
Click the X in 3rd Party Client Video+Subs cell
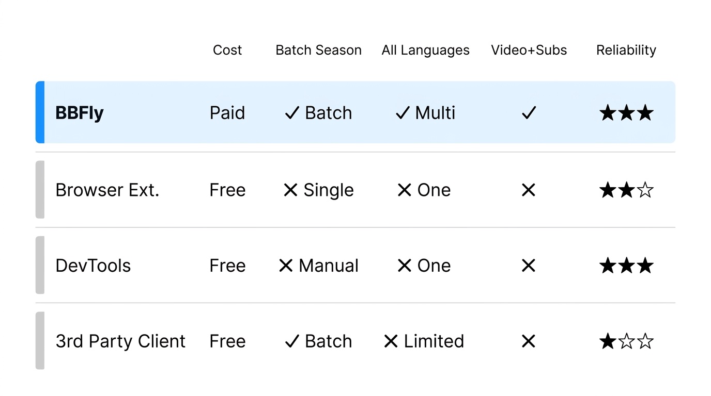pyautogui.click(x=529, y=341)
